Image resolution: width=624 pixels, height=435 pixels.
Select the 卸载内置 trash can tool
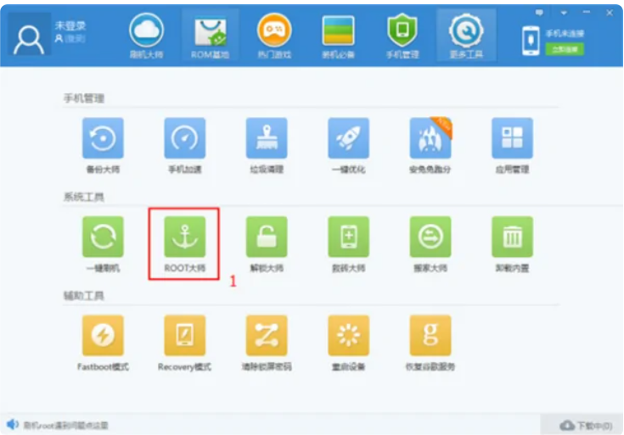click(x=513, y=237)
